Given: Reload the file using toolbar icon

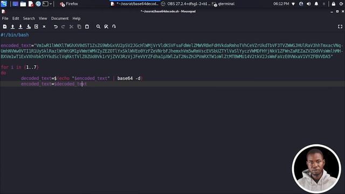Looking at the screenshot, I should coord(36,26).
